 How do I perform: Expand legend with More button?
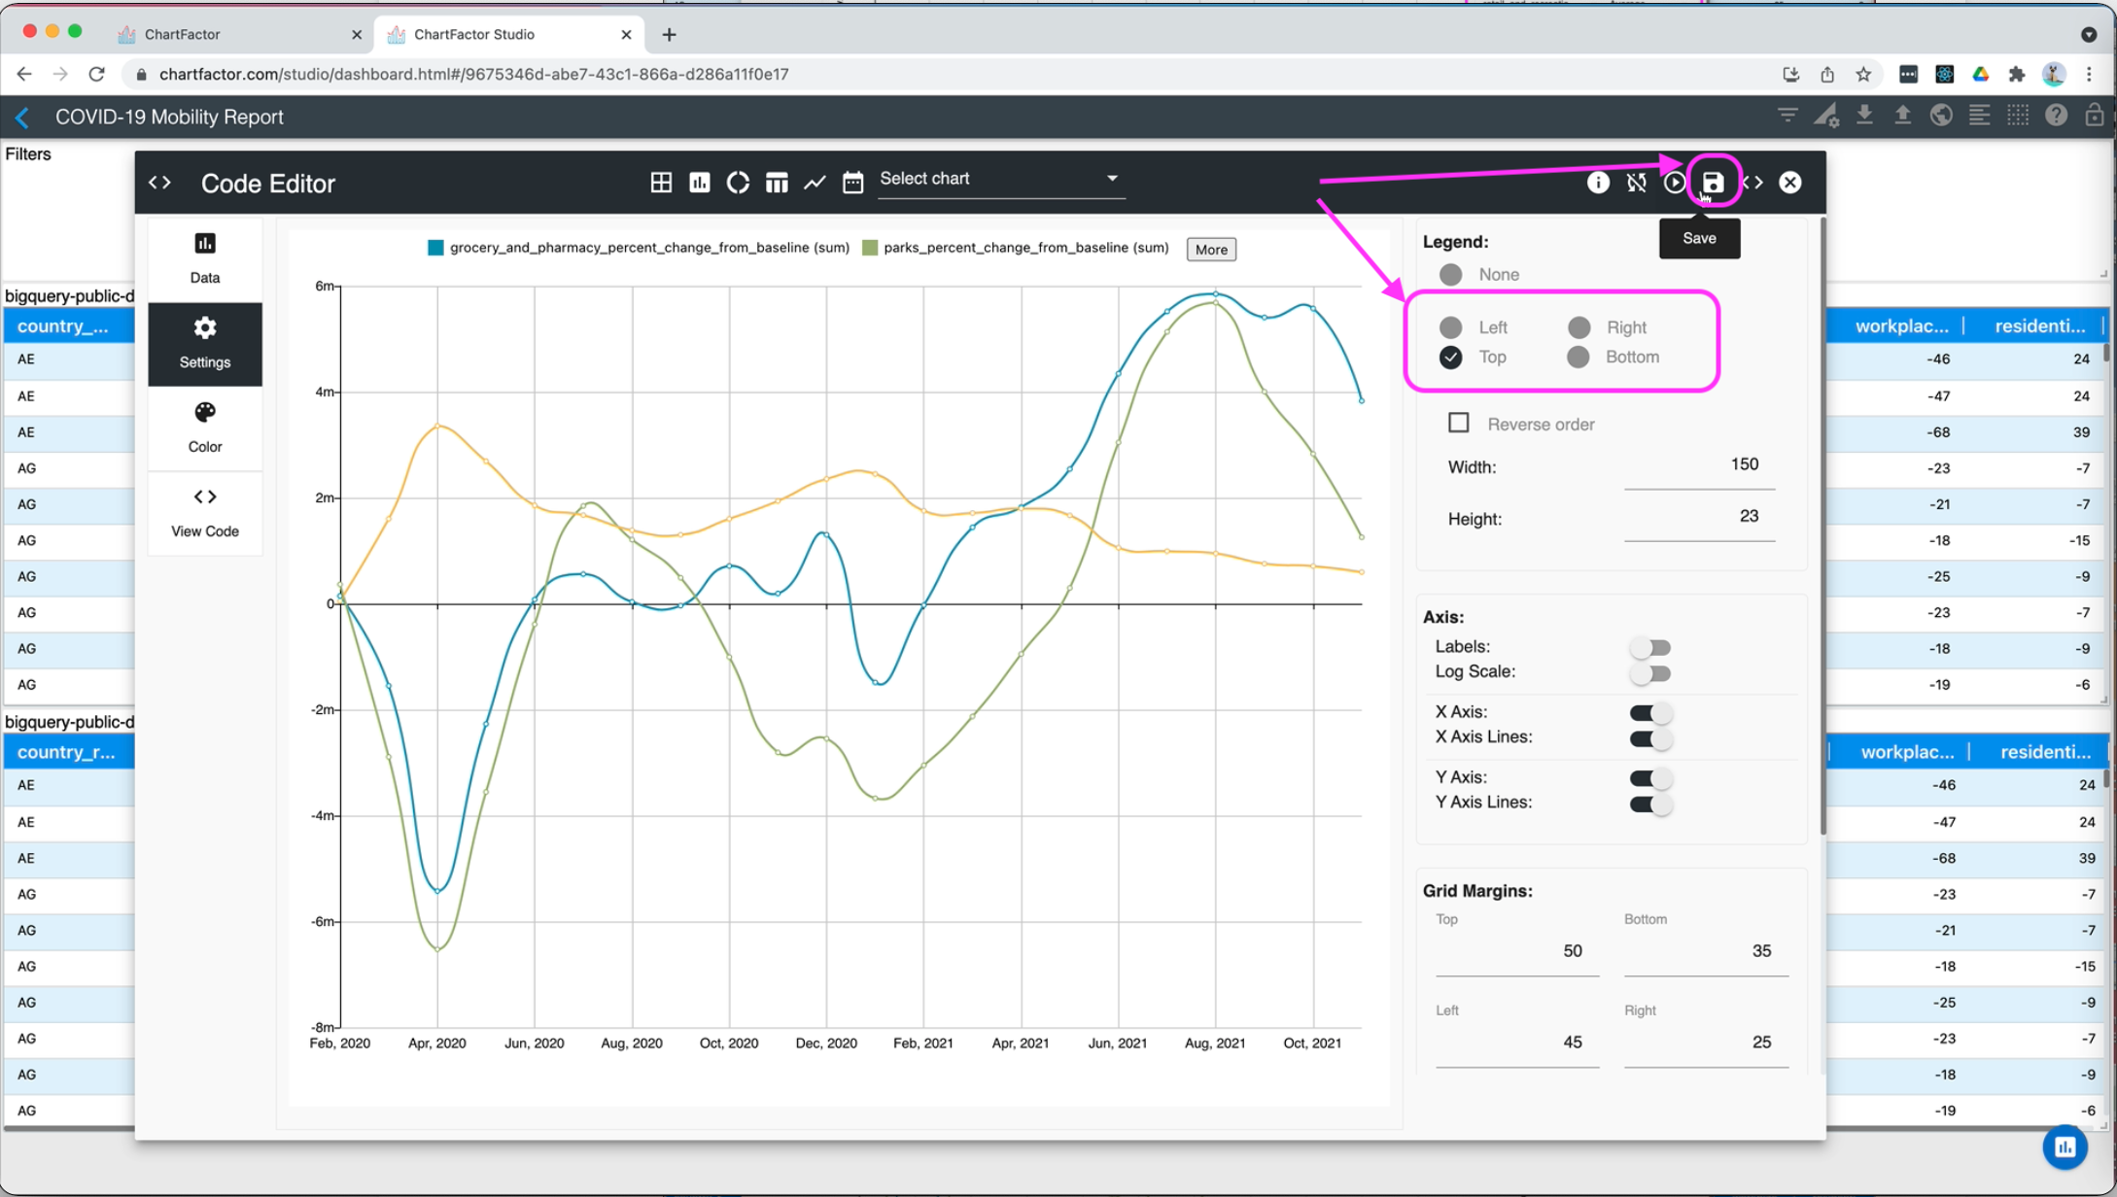[x=1210, y=250]
